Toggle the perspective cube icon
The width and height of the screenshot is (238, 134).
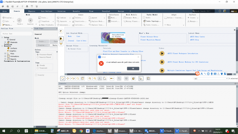click(126, 79)
